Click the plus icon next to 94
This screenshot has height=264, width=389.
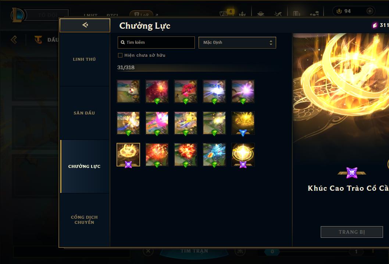(x=370, y=11)
